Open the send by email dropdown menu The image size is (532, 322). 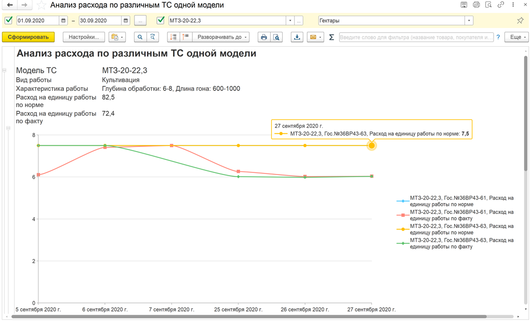[315, 37]
